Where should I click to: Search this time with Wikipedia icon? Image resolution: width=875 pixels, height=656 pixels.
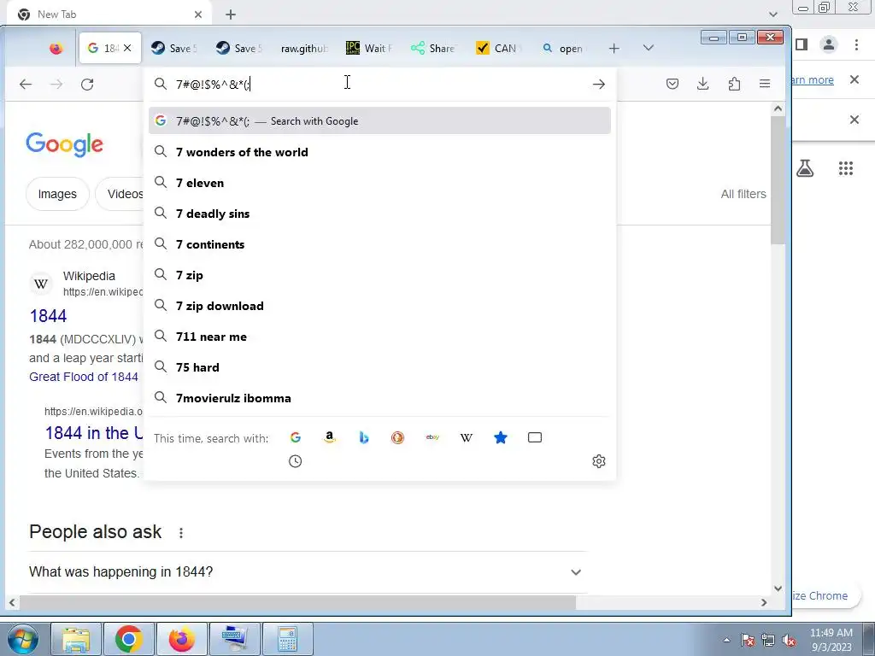(x=467, y=438)
